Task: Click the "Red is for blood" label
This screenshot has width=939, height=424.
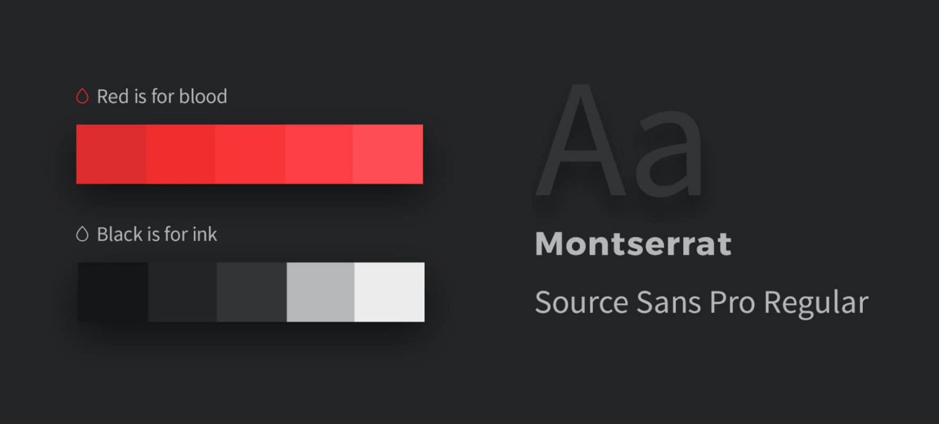Action: click(162, 96)
